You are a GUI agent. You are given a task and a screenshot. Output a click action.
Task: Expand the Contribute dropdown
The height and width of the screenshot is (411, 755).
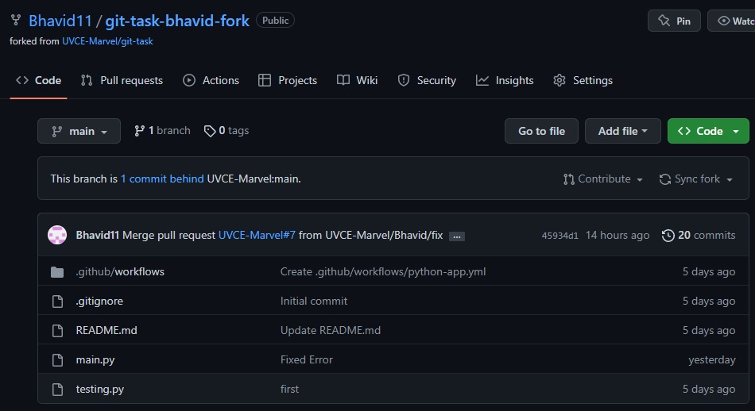tap(603, 179)
